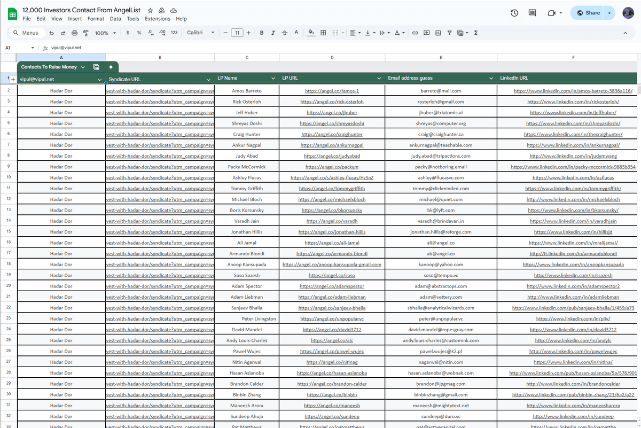Print the spreadsheet via printer icon
The width and height of the screenshot is (641, 428).
[74, 33]
